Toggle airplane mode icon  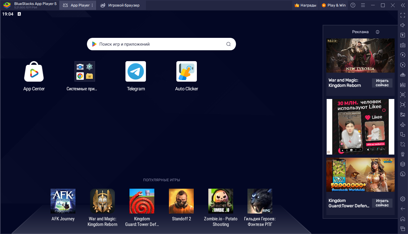[403, 124]
